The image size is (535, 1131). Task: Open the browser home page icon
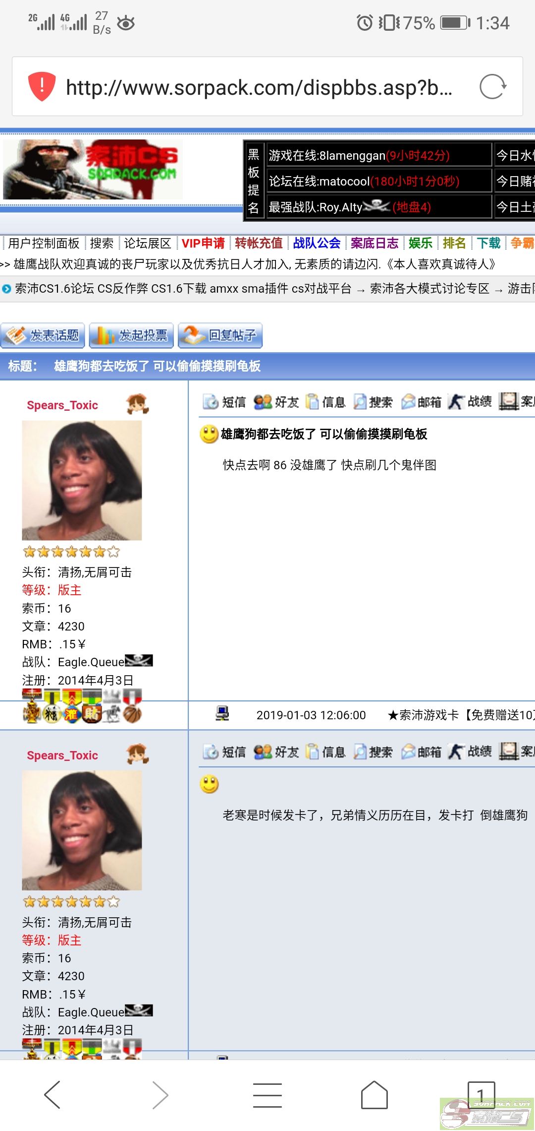[x=374, y=1095]
